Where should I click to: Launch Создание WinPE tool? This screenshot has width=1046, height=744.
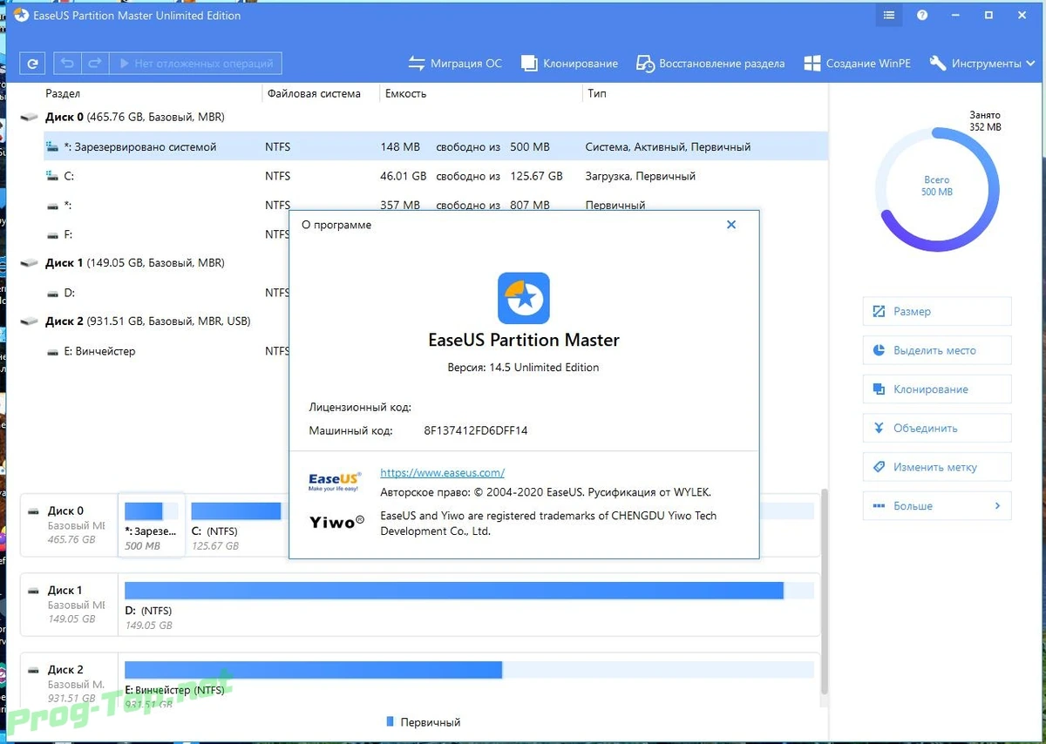857,63
